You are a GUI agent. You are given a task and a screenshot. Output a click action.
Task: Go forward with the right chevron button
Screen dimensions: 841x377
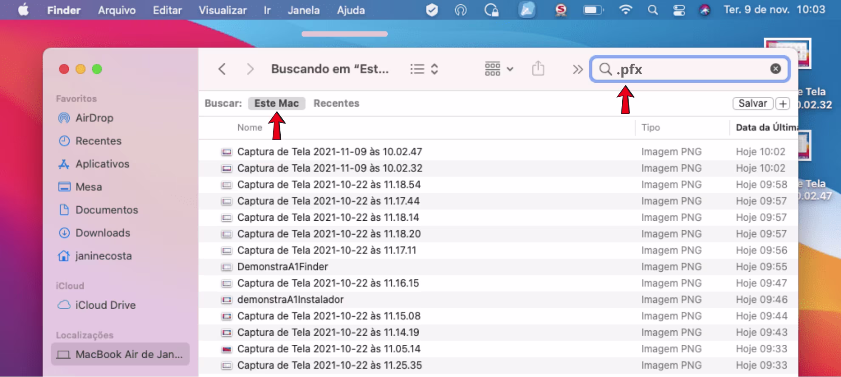click(x=250, y=69)
